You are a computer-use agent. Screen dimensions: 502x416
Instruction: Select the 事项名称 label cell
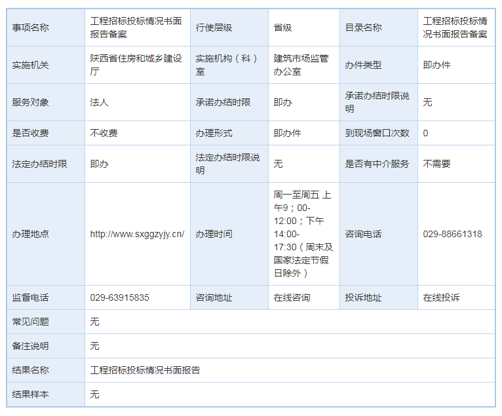(x=30, y=28)
